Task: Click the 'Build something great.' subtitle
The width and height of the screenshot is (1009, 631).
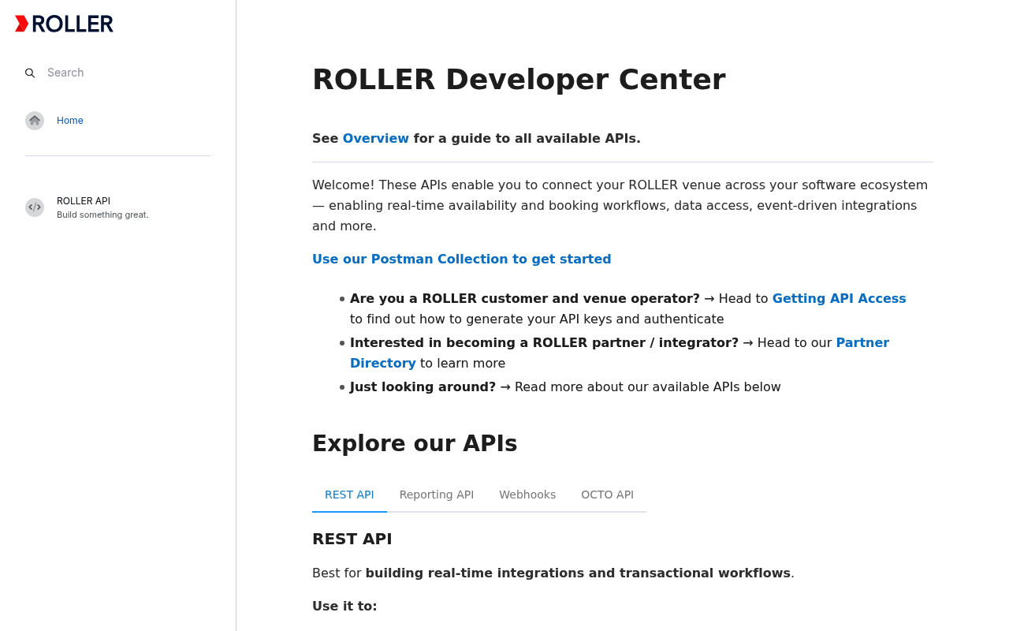Action: [102, 215]
